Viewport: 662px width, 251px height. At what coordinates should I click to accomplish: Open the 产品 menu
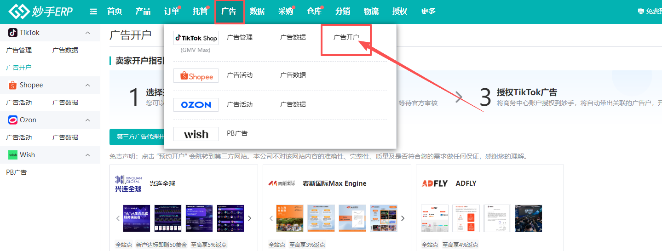(x=143, y=11)
